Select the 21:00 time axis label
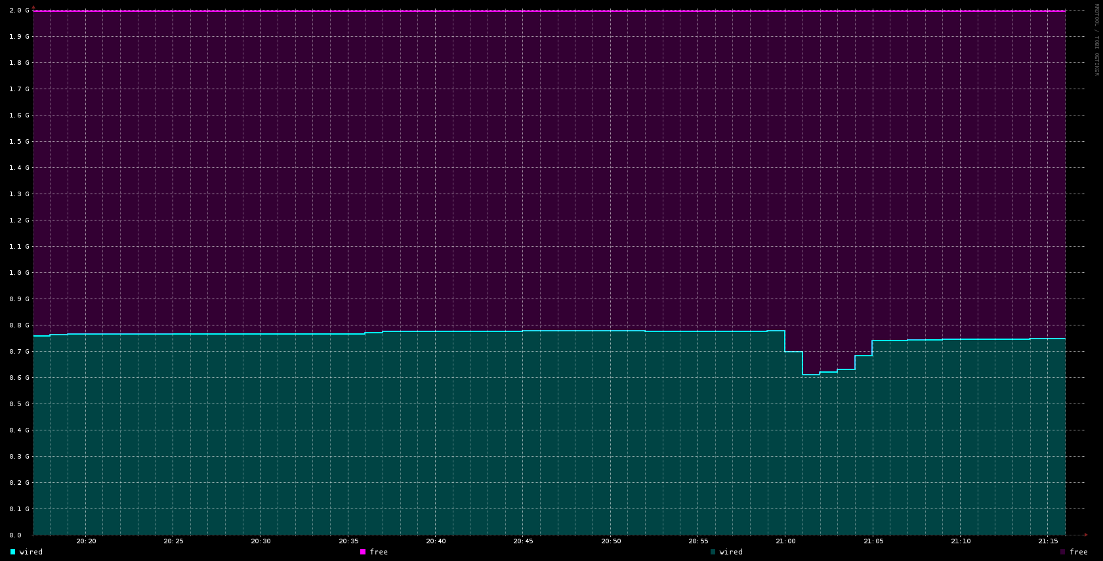 click(785, 541)
